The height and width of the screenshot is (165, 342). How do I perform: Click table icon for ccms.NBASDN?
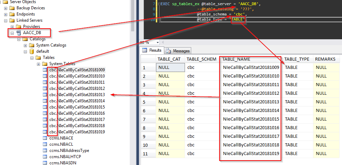45,163
